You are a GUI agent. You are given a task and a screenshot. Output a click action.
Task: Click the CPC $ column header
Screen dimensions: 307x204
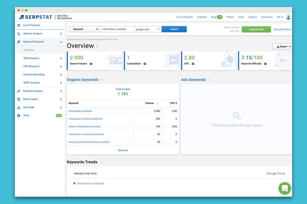[173, 103]
